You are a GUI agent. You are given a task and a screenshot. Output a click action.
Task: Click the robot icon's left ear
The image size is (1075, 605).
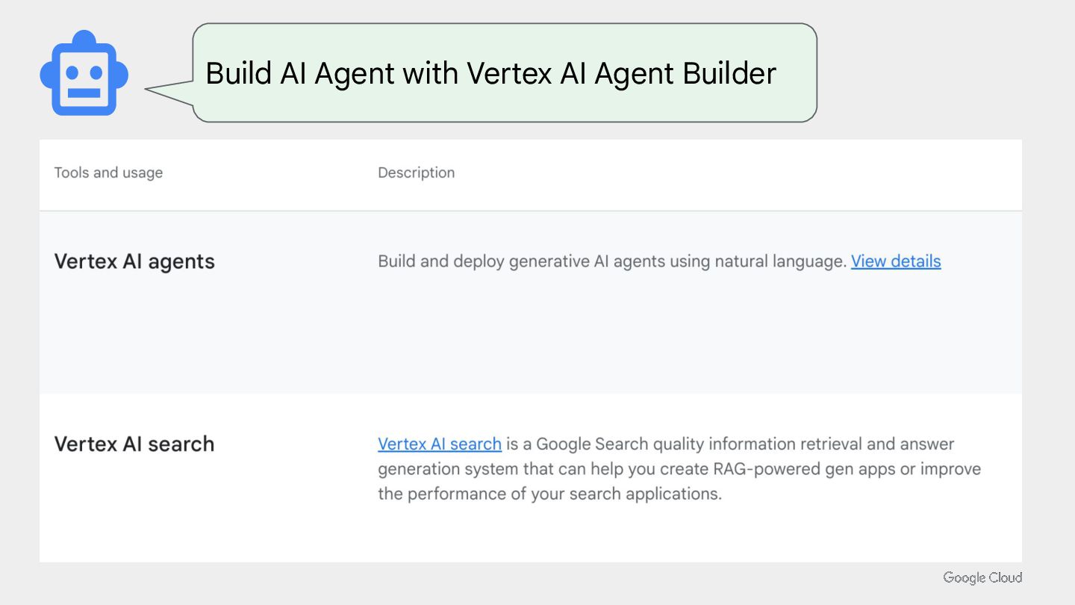tap(46, 75)
